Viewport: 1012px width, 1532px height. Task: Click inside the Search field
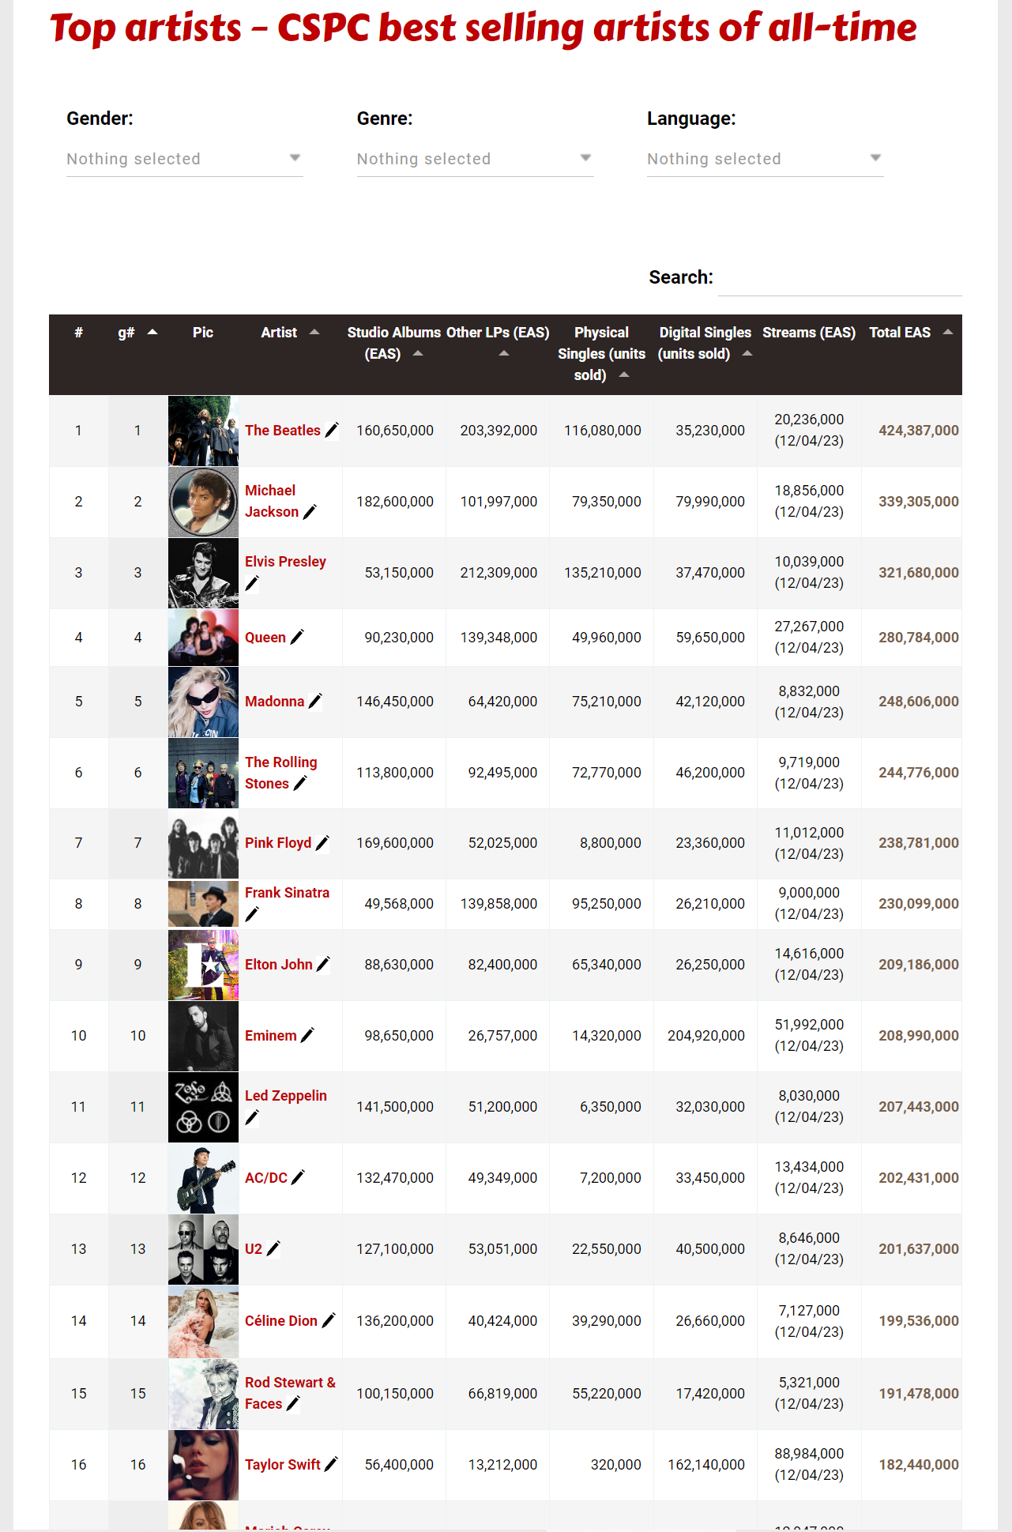pos(840,277)
